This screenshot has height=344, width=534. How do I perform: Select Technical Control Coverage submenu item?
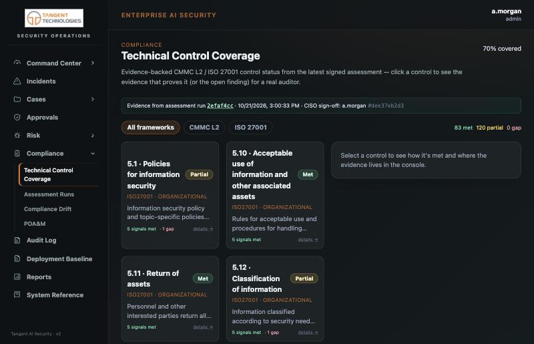[59, 174]
